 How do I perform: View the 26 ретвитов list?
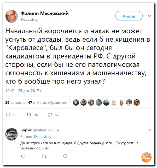pos(15,102)
